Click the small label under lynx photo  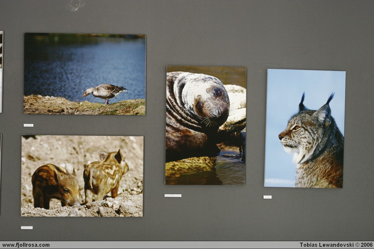click(267, 197)
